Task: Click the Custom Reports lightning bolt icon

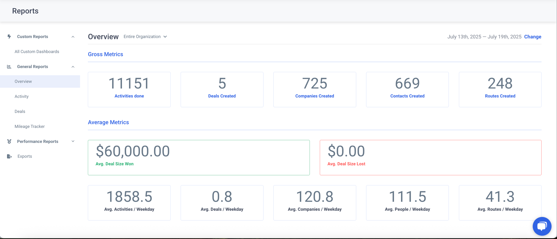Action: click(9, 36)
